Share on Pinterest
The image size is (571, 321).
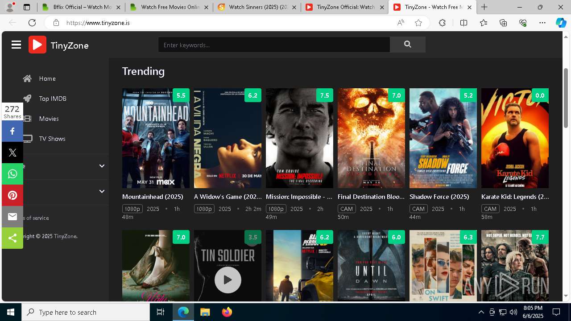pyautogui.click(x=12, y=195)
